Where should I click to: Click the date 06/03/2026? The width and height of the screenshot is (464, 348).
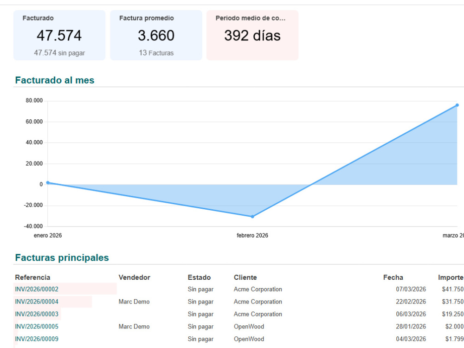tap(411, 314)
